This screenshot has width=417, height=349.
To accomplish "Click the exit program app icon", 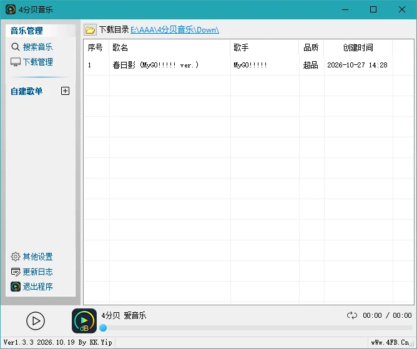I will [x=16, y=287].
